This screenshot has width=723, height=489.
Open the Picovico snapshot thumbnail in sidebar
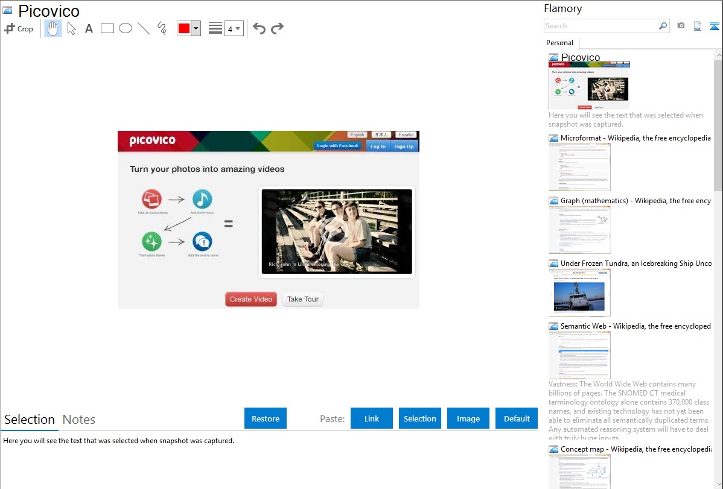pos(589,86)
